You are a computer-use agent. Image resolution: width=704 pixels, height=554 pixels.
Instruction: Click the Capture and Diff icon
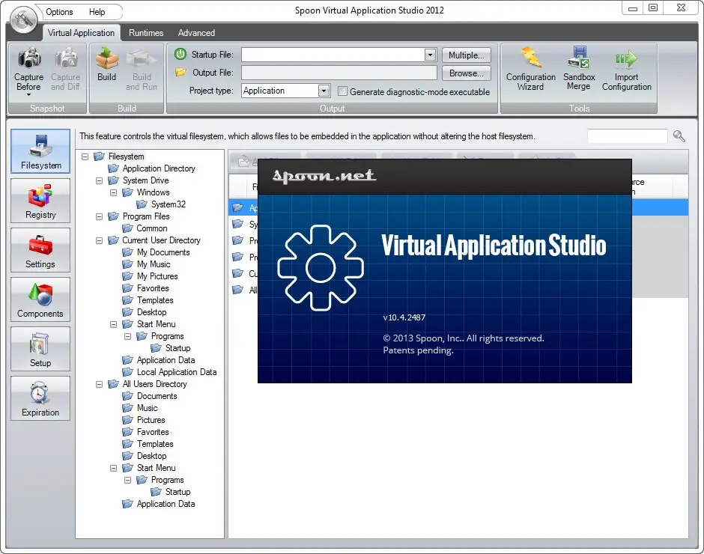[66, 58]
